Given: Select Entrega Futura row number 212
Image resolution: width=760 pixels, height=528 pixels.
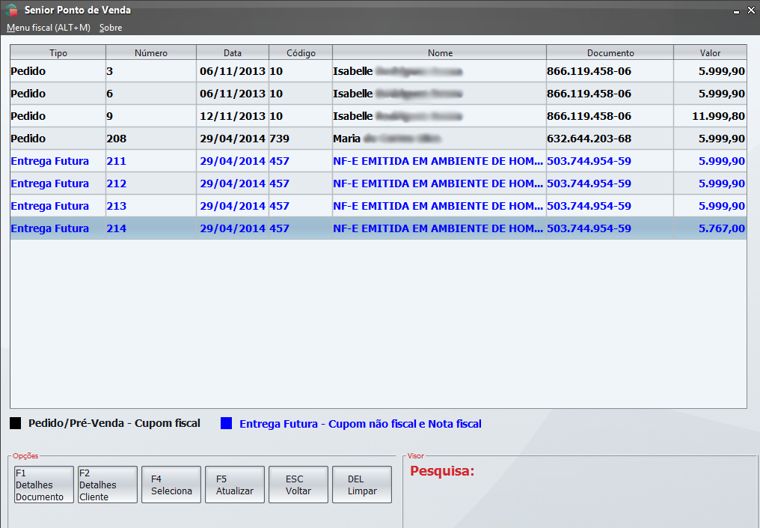Looking at the screenshot, I should pos(378,183).
